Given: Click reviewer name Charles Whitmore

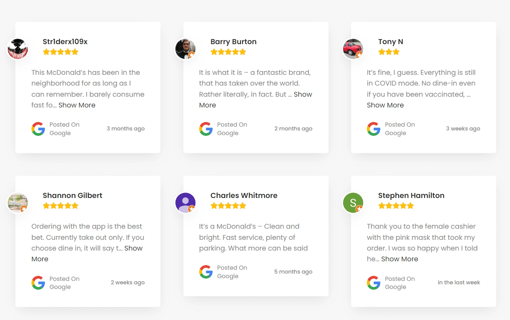Looking at the screenshot, I should coord(244,195).
